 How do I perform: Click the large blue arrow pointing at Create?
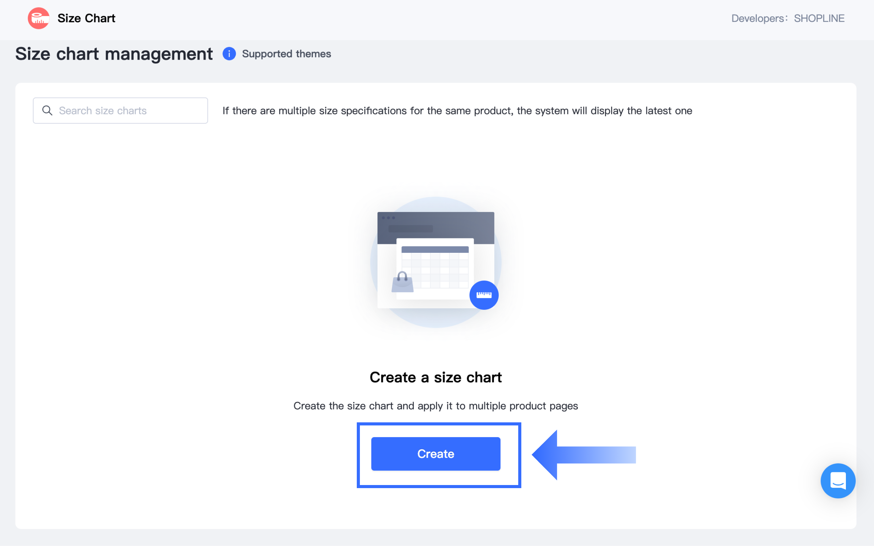tap(583, 455)
